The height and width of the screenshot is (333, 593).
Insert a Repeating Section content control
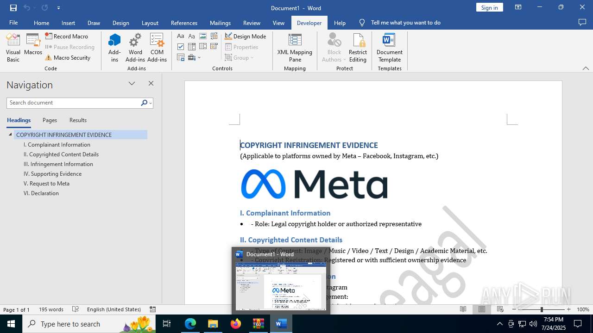[x=181, y=58]
